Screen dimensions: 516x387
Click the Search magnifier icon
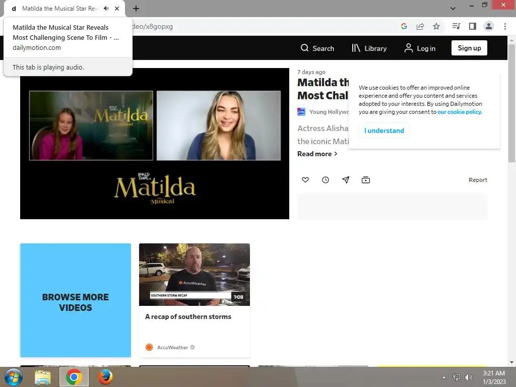click(304, 48)
